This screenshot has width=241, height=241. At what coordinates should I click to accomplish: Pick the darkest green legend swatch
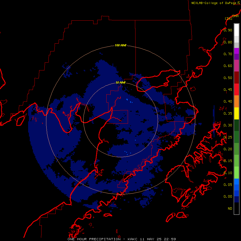click(236, 125)
